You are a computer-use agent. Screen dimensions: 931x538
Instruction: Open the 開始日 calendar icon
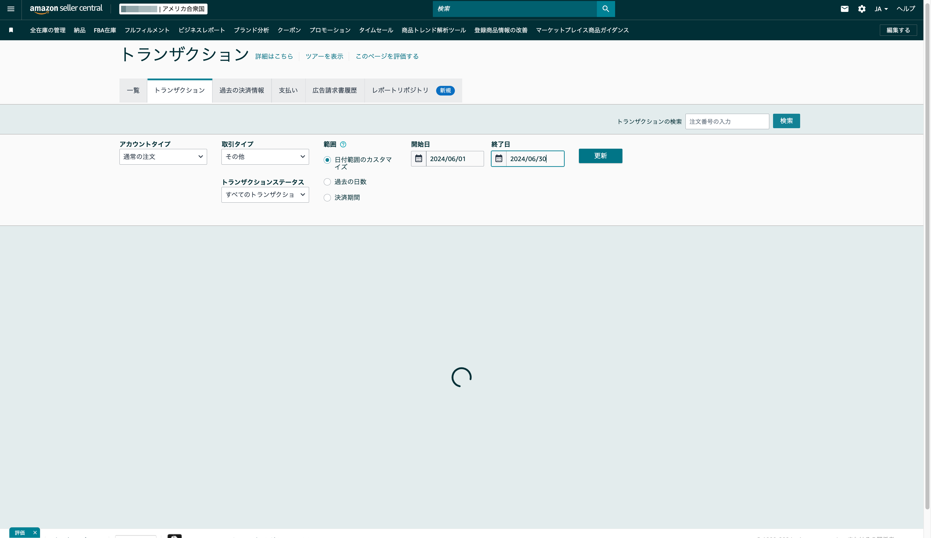tap(419, 159)
